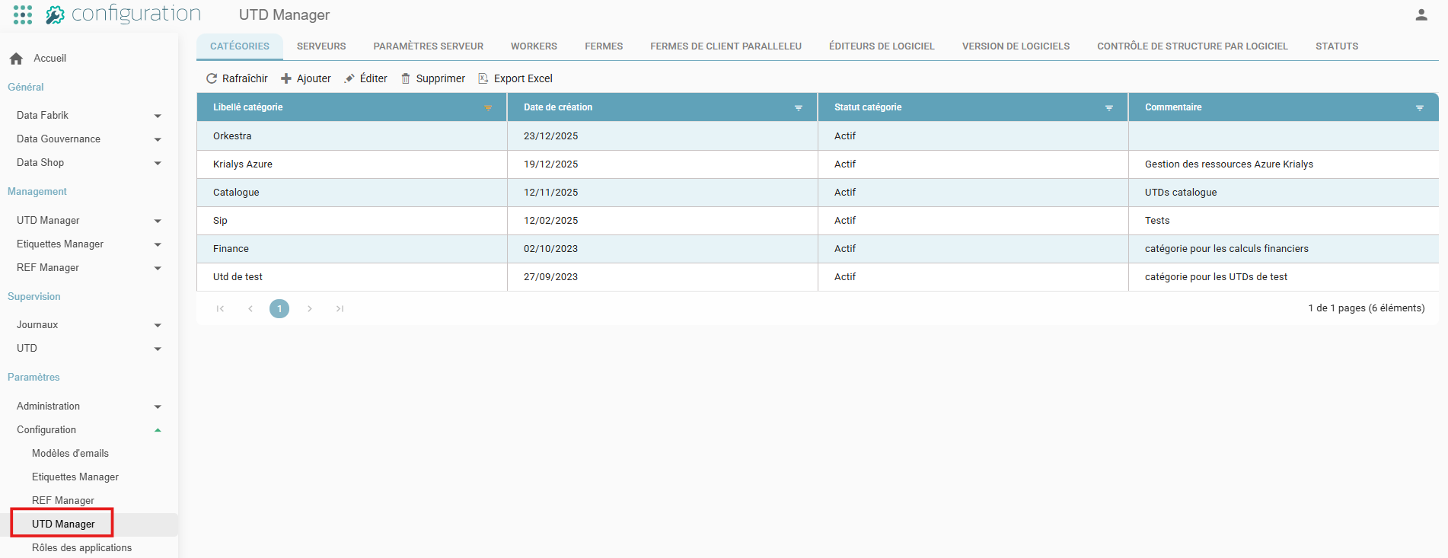Open Contrôle de structure par logiciel tab
This screenshot has height=558, width=1448.
[1192, 46]
